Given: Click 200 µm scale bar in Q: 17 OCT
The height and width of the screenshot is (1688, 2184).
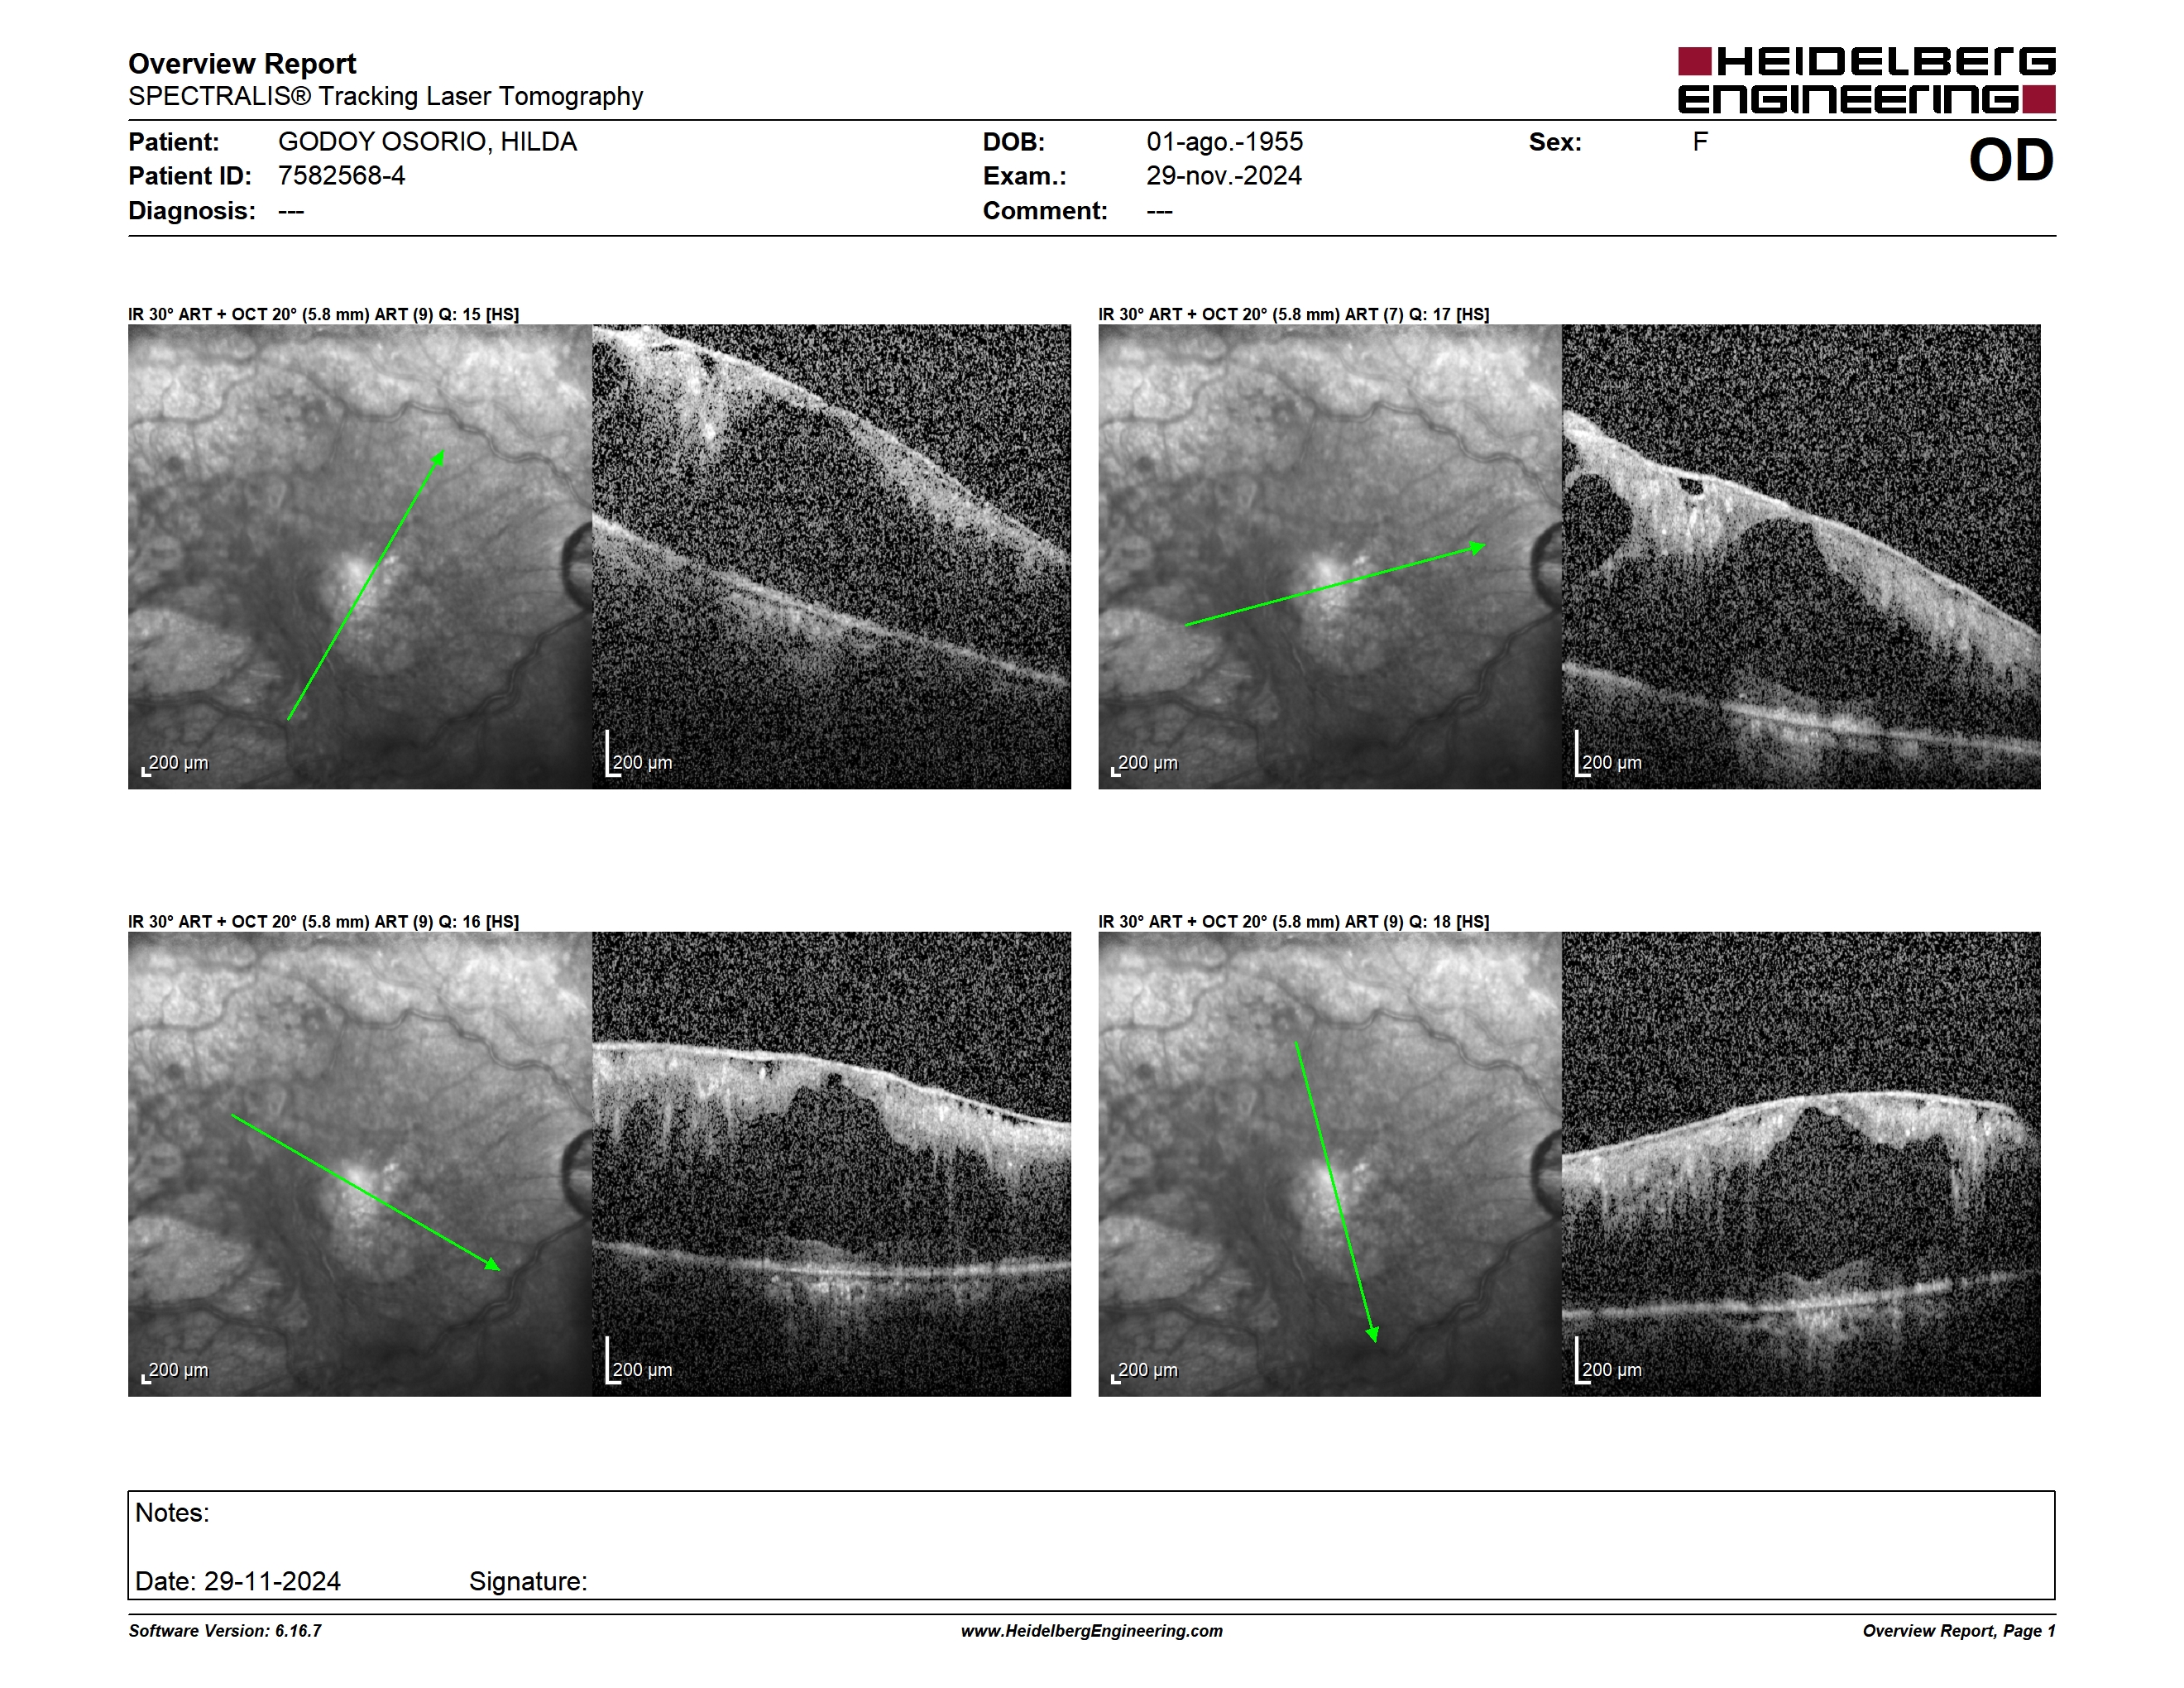Looking at the screenshot, I should (x=1609, y=754).
